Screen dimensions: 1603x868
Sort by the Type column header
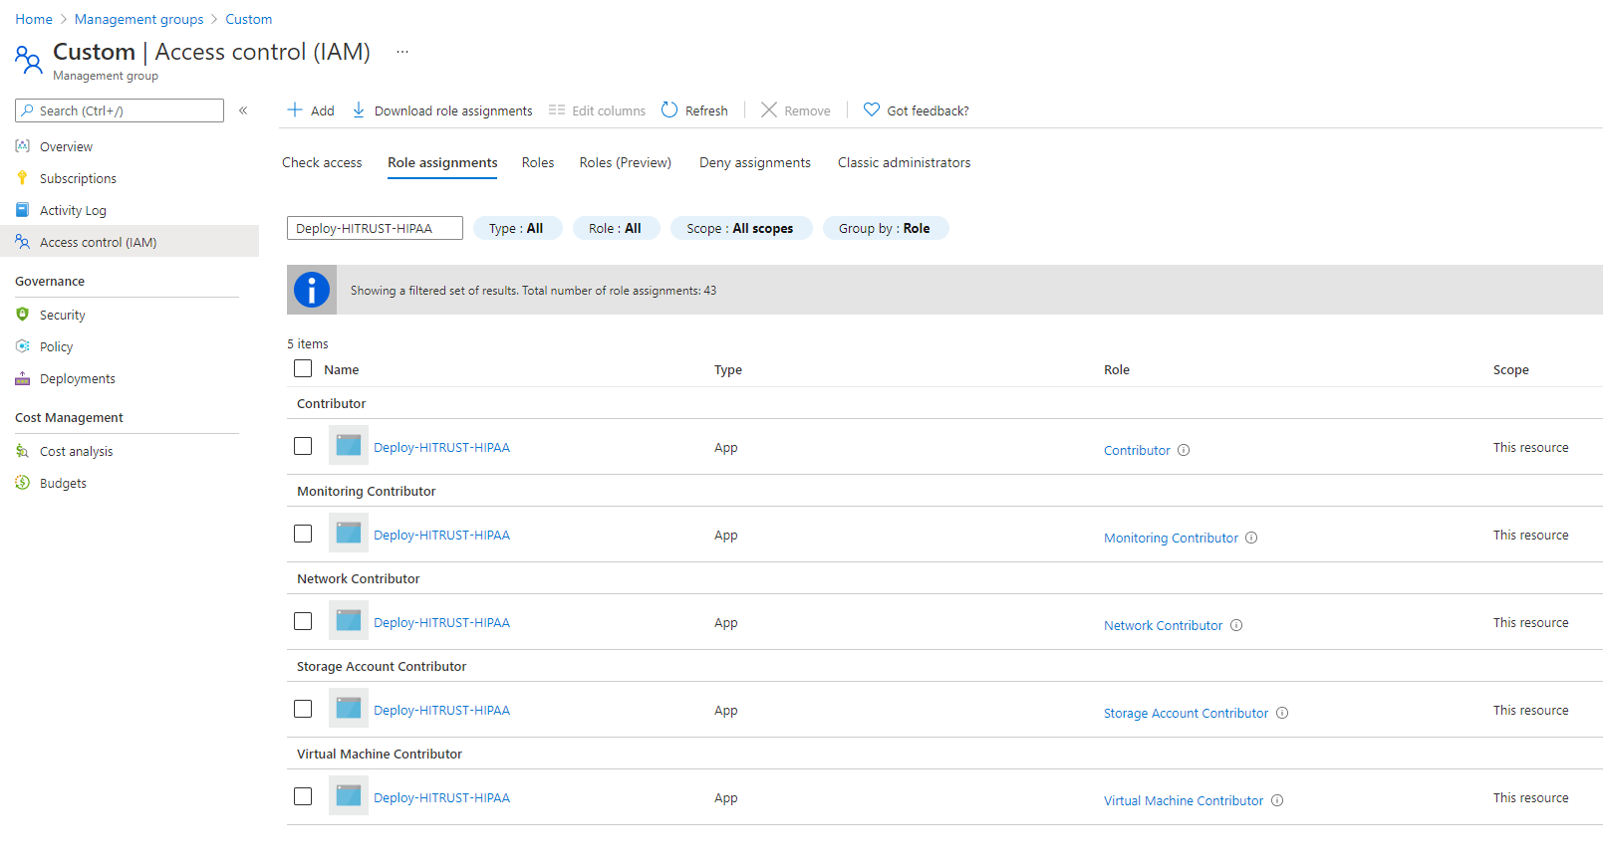click(x=728, y=369)
